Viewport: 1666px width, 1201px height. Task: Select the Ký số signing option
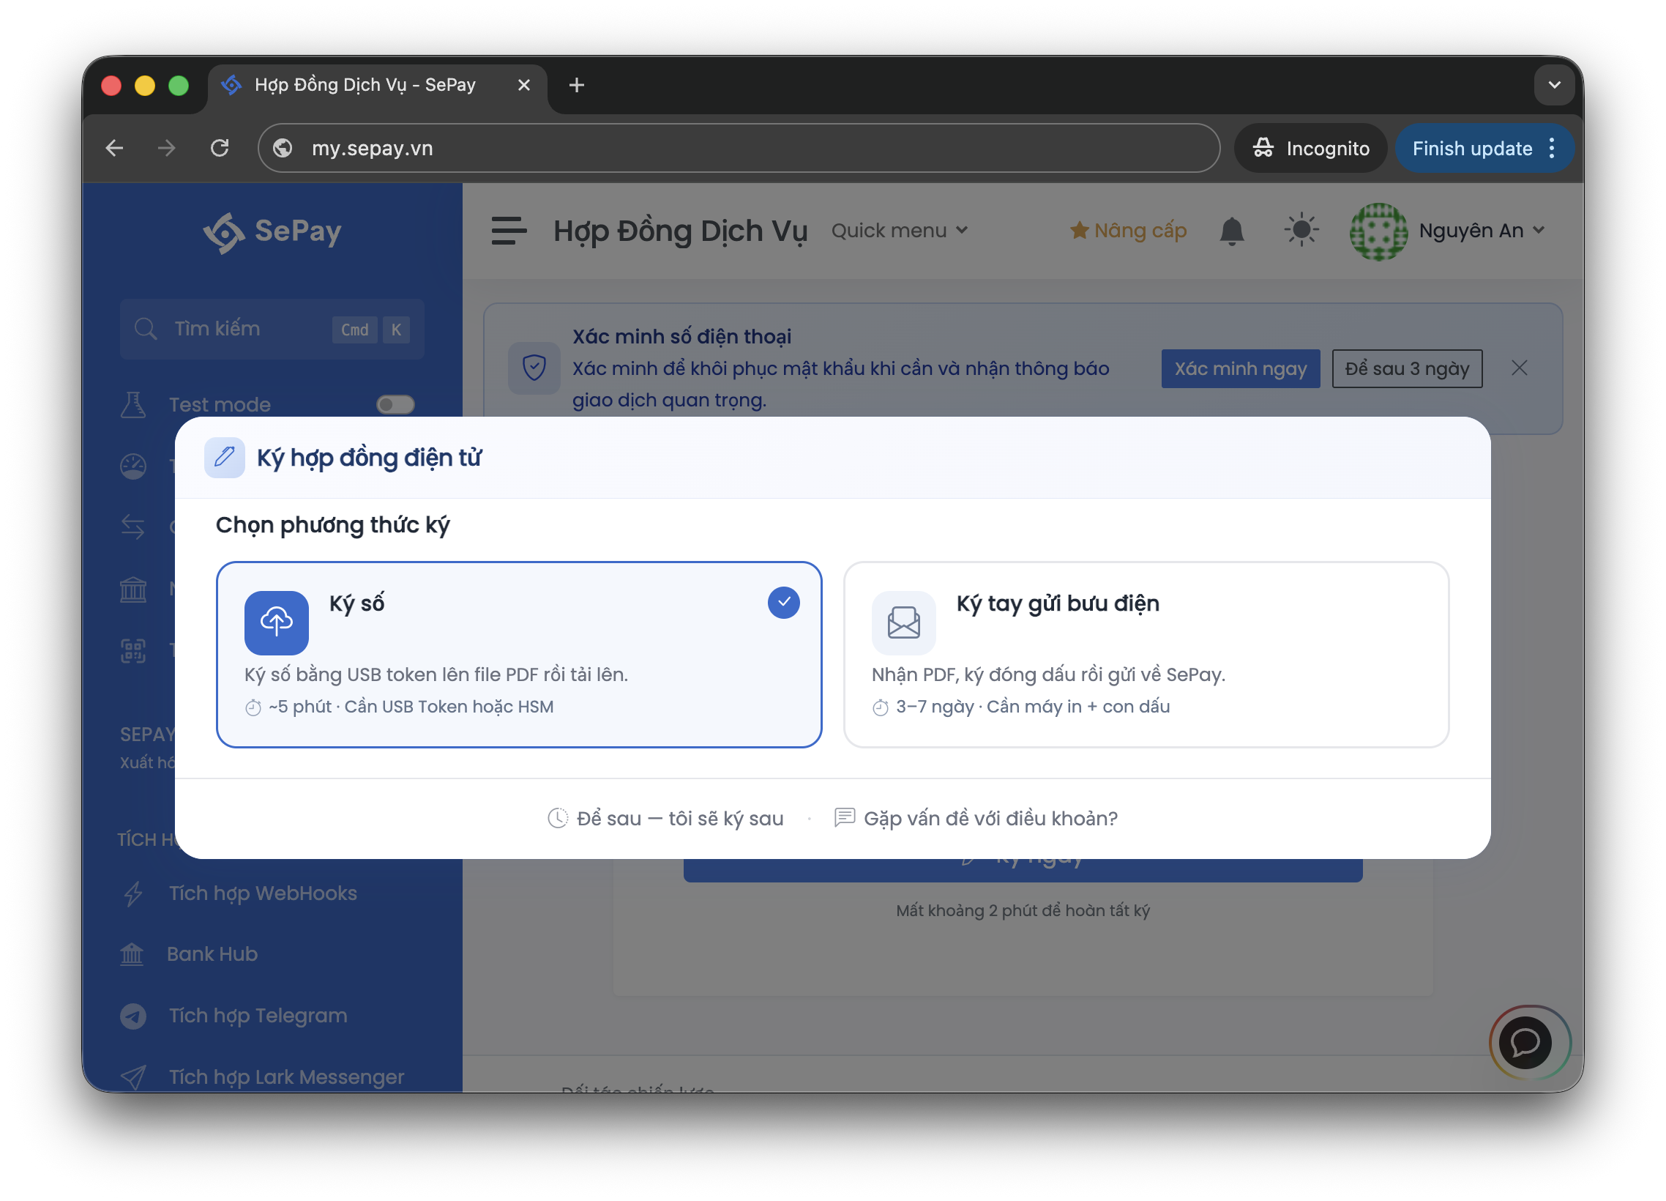click(518, 654)
